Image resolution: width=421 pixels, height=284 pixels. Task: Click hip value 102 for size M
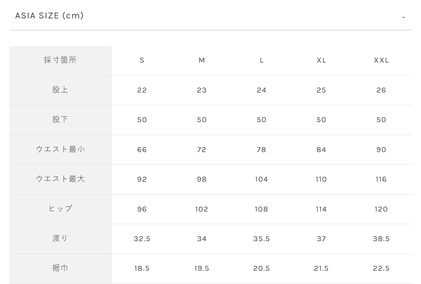coord(202,209)
